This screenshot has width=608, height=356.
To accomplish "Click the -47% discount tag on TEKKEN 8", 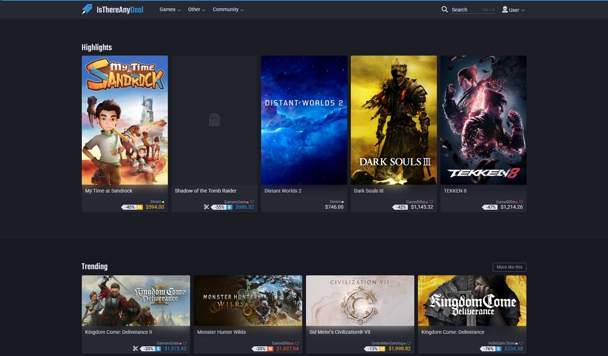I will pyautogui.click(x=490, y=207).
